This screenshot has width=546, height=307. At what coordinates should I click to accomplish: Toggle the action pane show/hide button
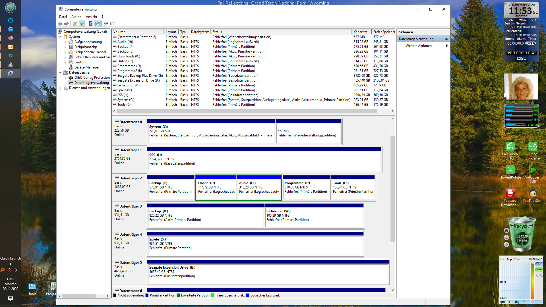(x=98, y=24)
